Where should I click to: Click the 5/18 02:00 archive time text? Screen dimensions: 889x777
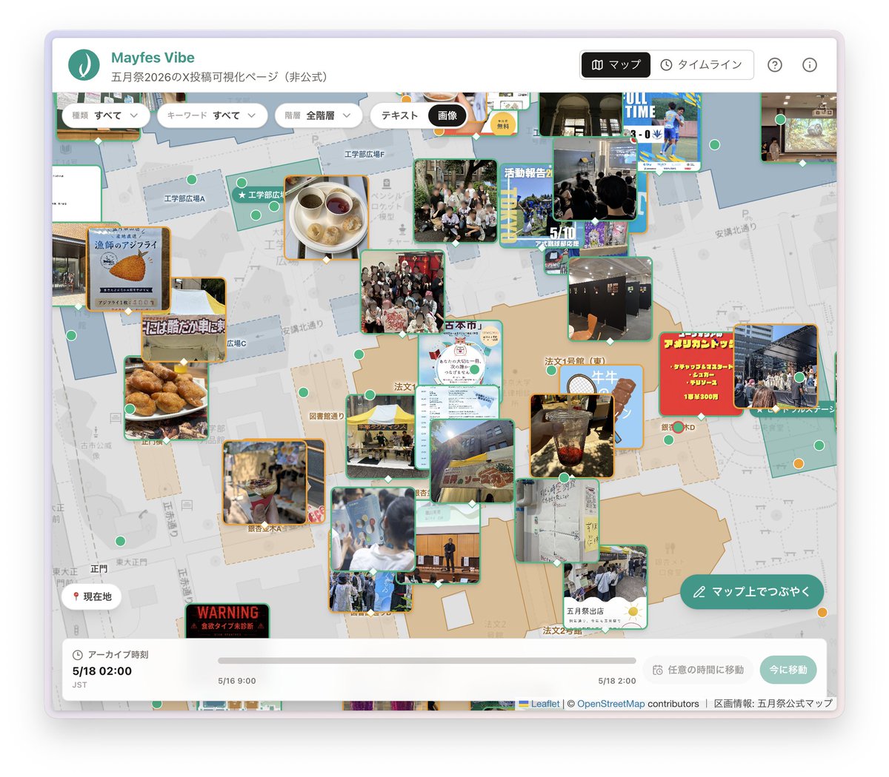(102, 671)
